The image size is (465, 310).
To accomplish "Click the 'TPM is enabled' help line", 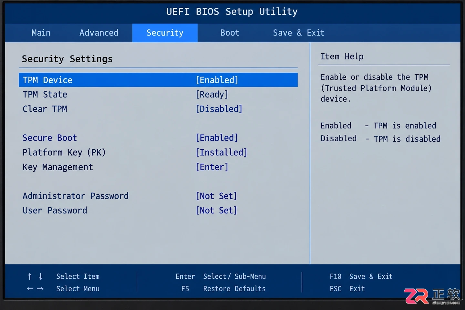I will (x=378, y=126).
